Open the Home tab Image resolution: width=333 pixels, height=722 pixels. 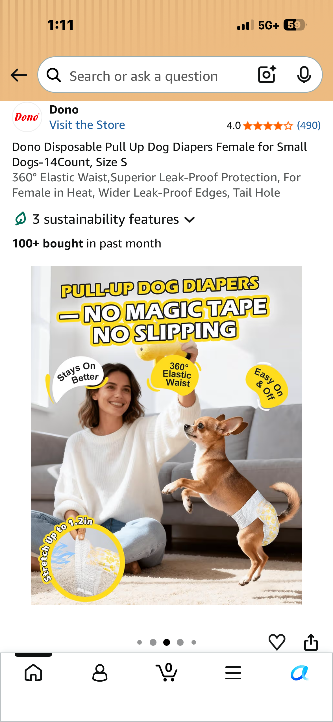33,673
